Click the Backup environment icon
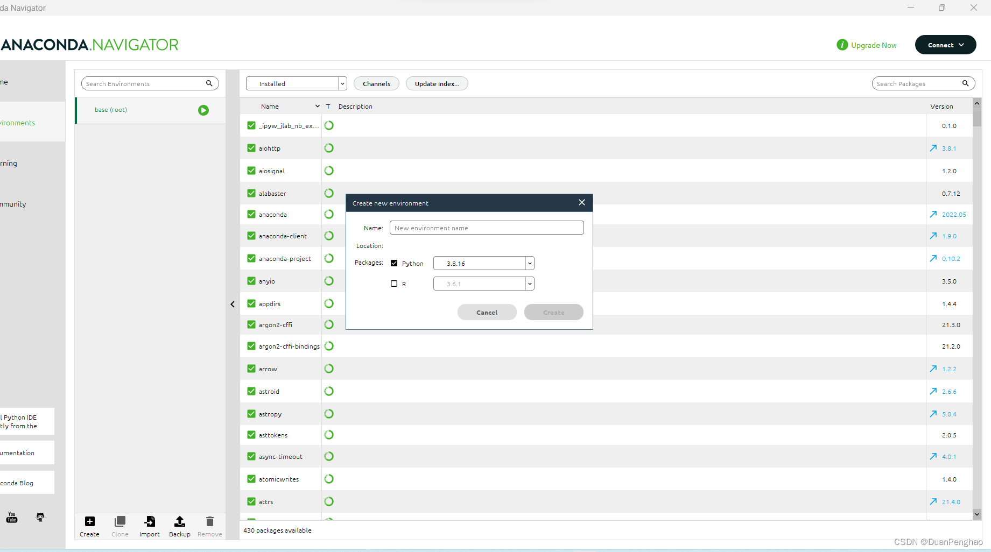The width and height of the screenshot is (991, 552). coord(180,521)
